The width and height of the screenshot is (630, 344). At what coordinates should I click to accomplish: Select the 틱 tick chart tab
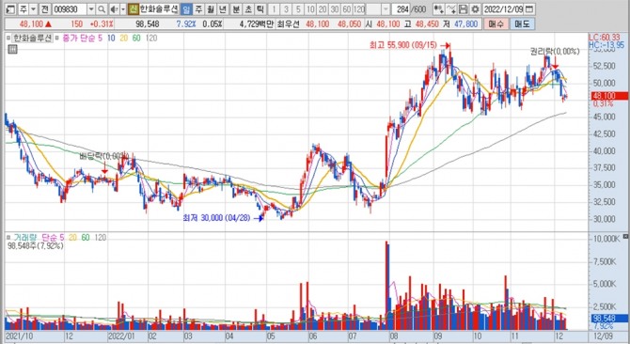[260, 9]
